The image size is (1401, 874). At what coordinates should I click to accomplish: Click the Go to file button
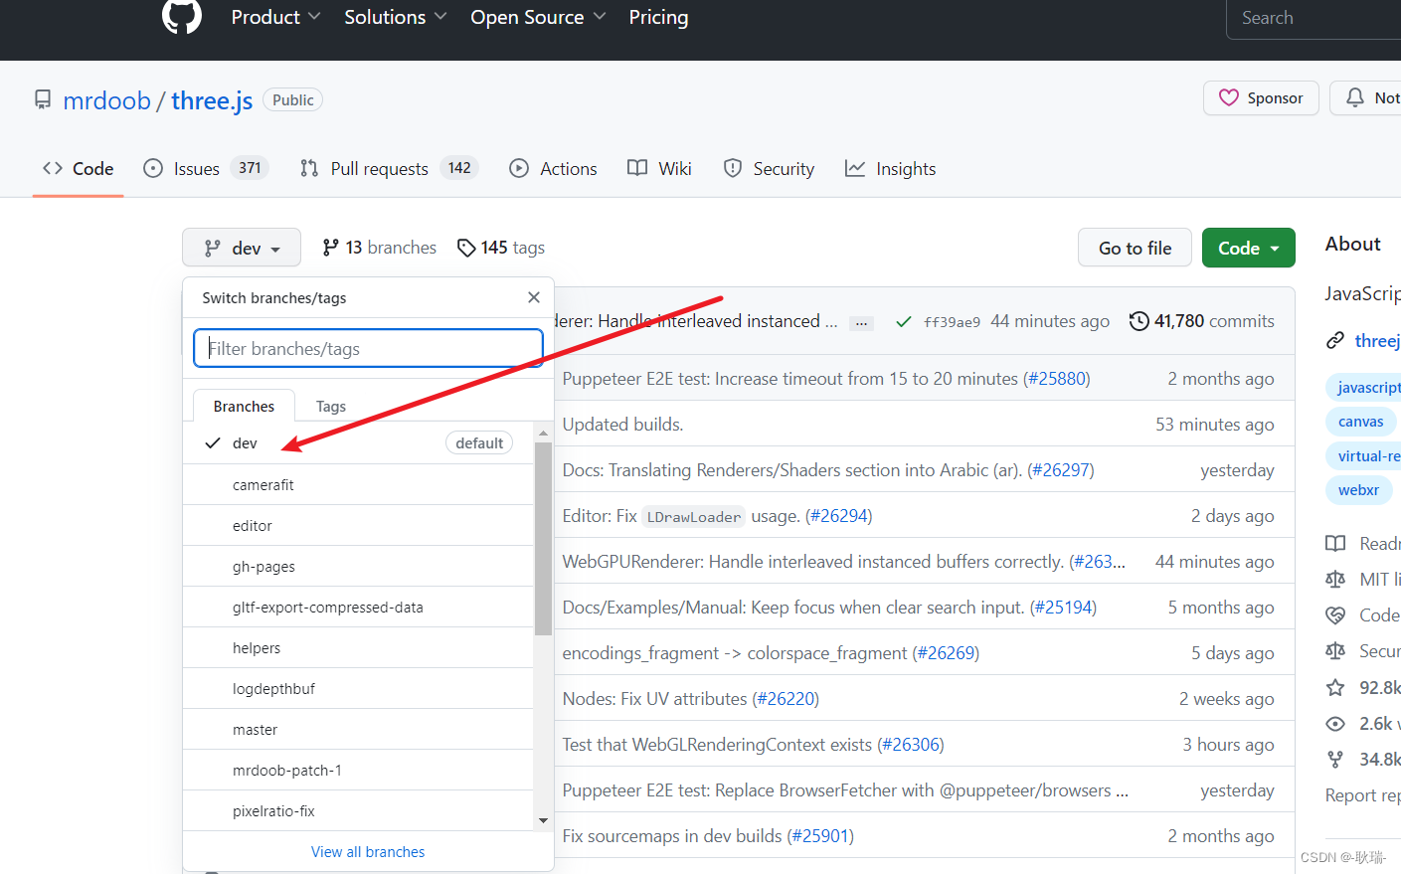(x=1135, y=248)
